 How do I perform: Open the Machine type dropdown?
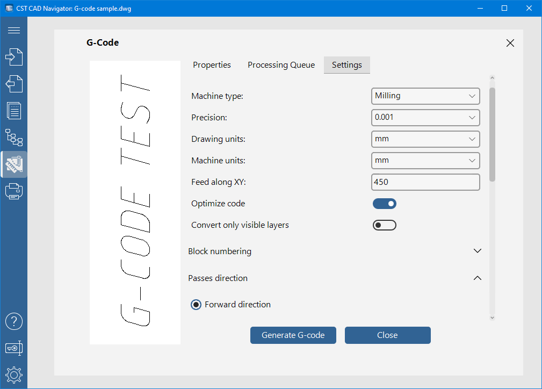(x=425, y=96)
